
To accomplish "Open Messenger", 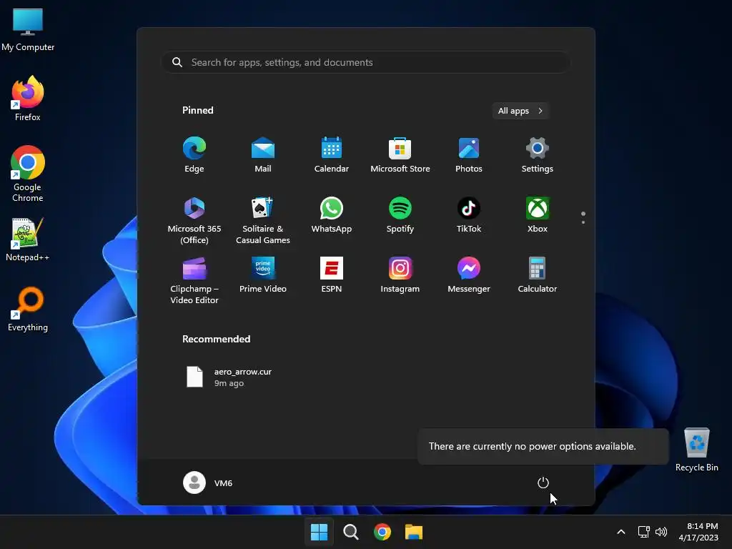I will 469,275.
